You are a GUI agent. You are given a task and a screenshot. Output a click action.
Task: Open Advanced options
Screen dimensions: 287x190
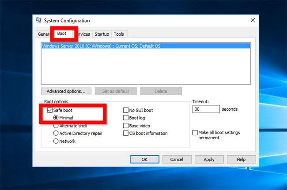click(66, 91)
